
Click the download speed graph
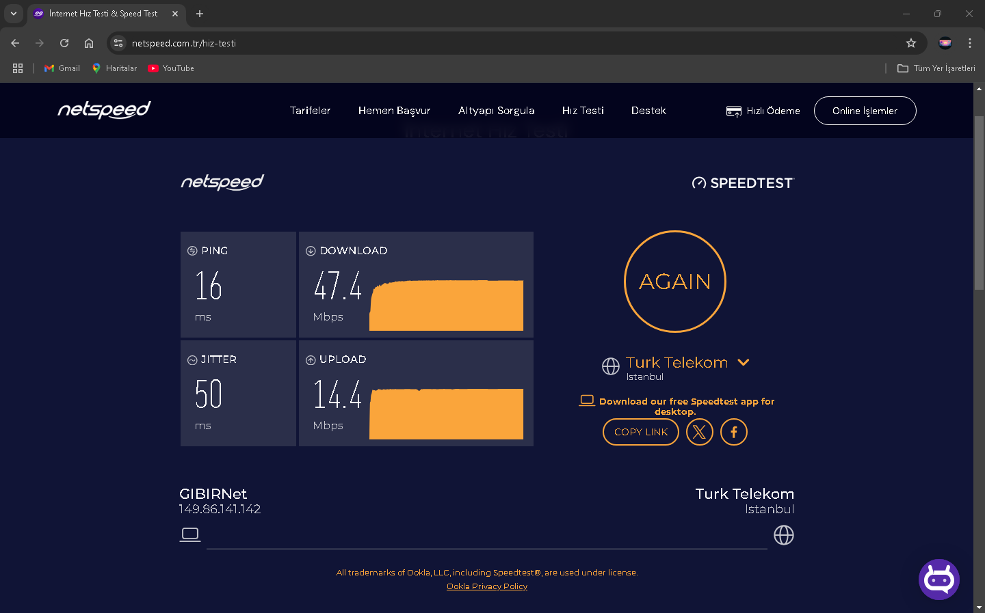(x=446, y=305)
